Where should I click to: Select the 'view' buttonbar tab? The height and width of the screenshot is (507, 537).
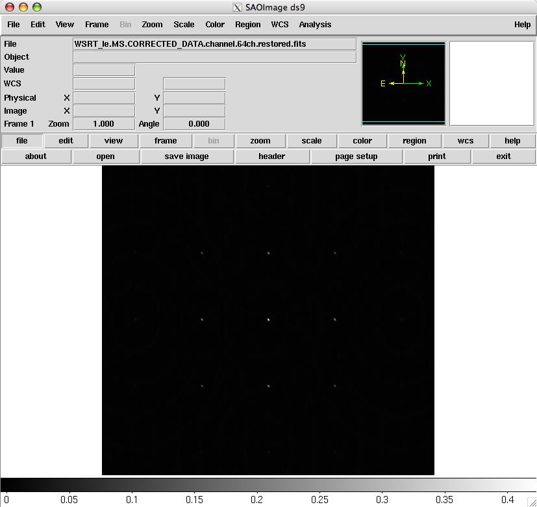click(x=114, y=141)
